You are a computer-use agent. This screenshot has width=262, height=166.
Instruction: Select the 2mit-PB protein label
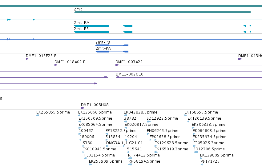[103, 42]
